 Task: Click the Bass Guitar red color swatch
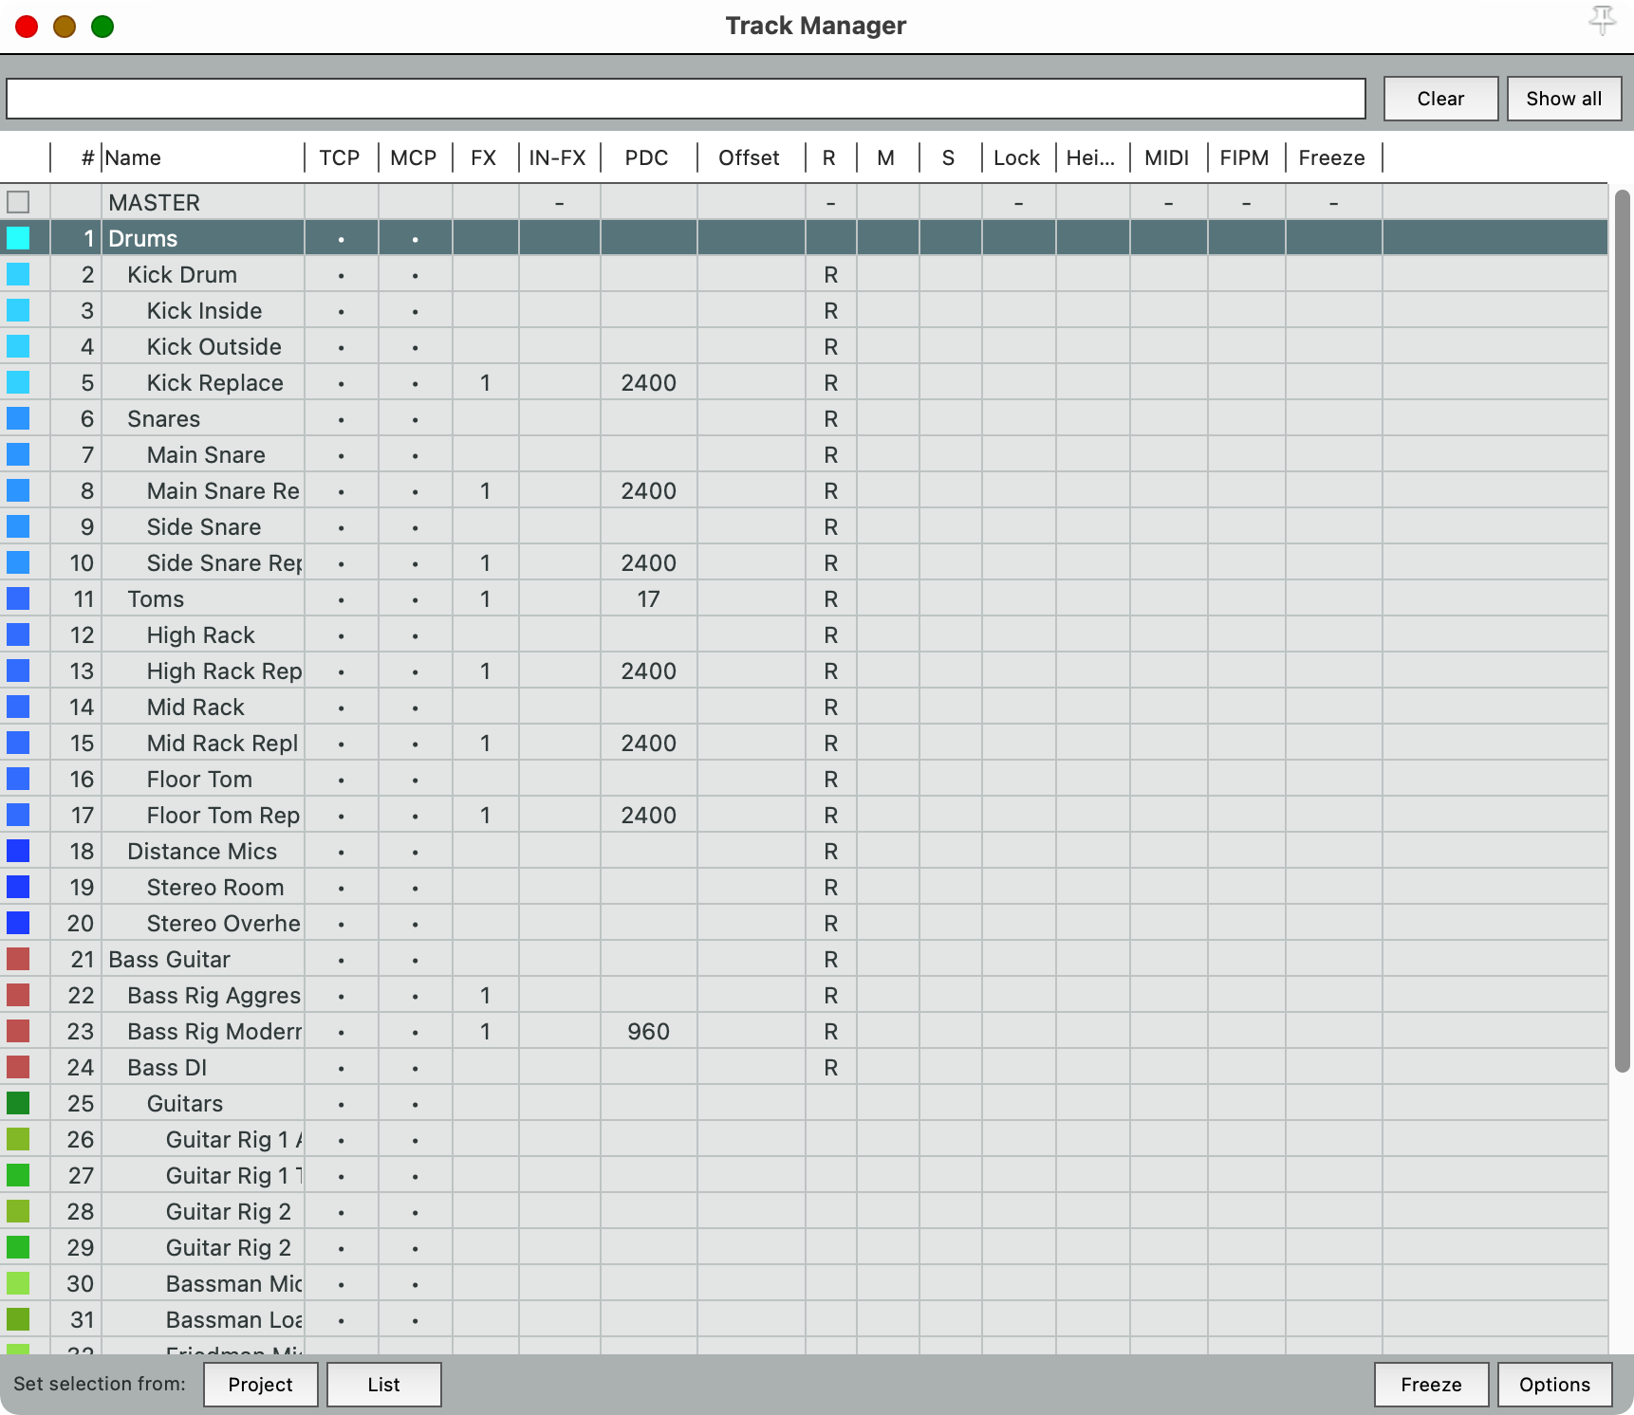(18, 959)
